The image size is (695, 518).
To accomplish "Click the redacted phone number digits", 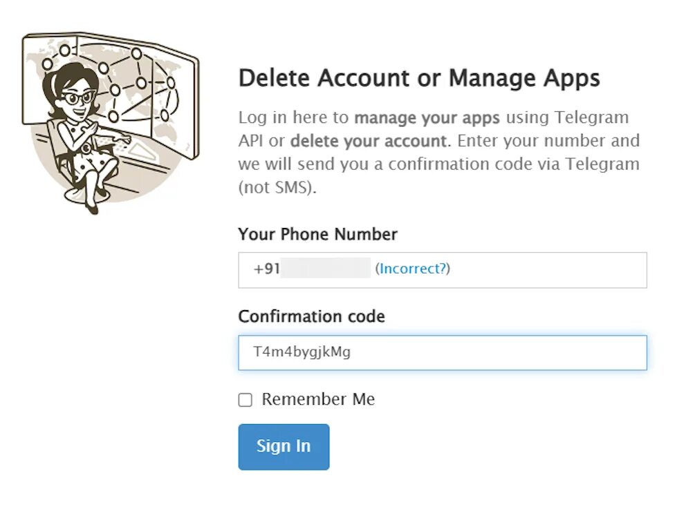I will click(x=326, y=269).
